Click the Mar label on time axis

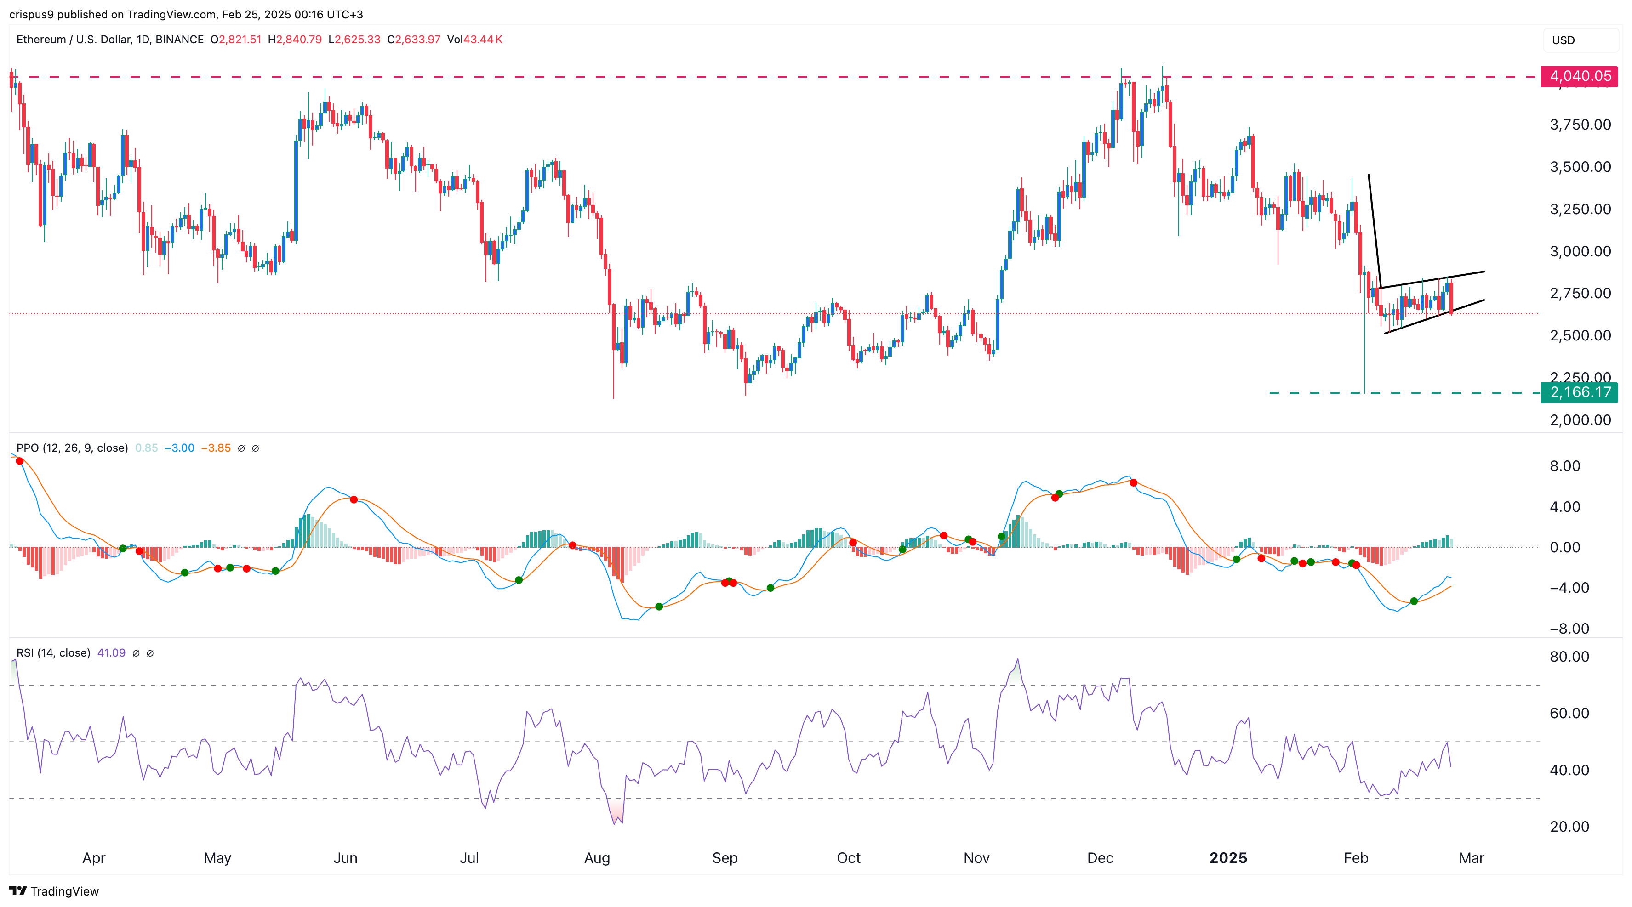coord(1471,857)
